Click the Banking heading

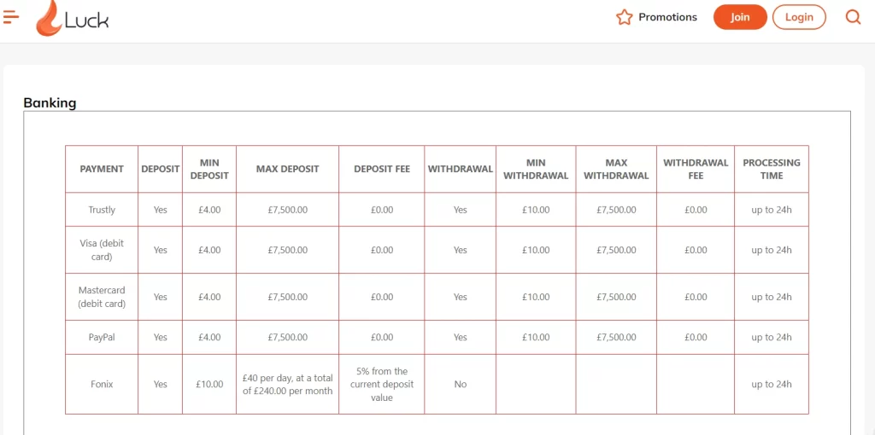pos(50,103)
